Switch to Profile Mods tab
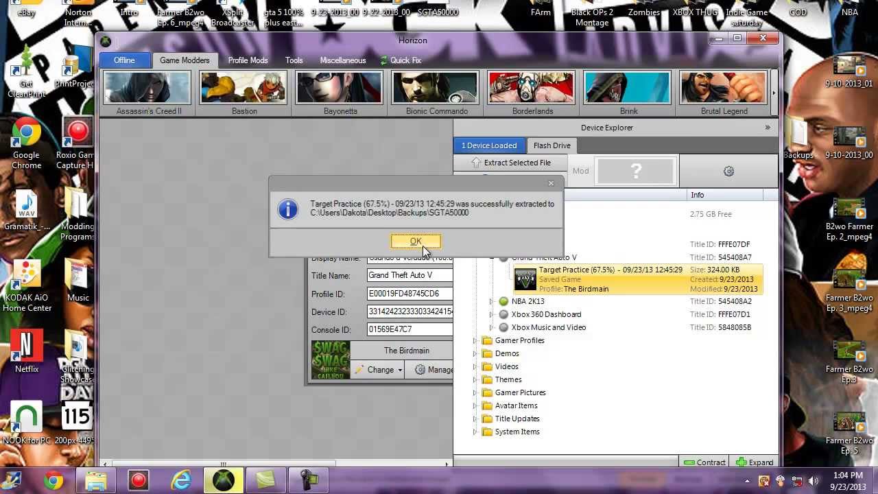 [x=248, y=60]
